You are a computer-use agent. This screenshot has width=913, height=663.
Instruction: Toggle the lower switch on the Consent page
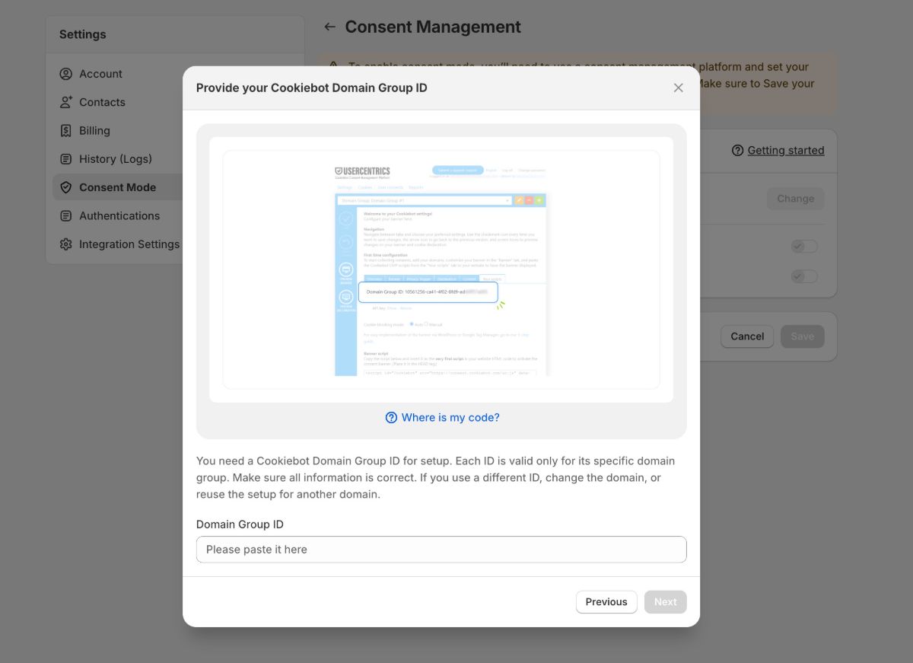(x=804, y=276)
